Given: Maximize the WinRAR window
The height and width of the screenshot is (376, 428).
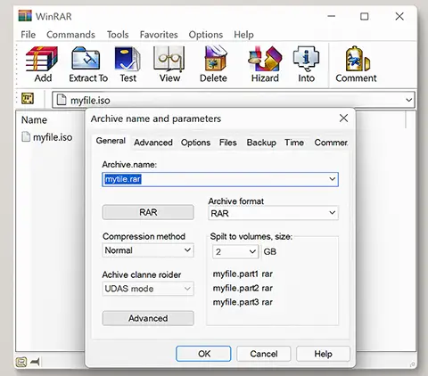Looking at the screenshot, I should coord(364,16).
